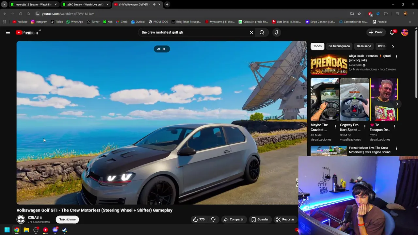Reload the page
Viewport: 418px width, 235px height.
(20, 14)
